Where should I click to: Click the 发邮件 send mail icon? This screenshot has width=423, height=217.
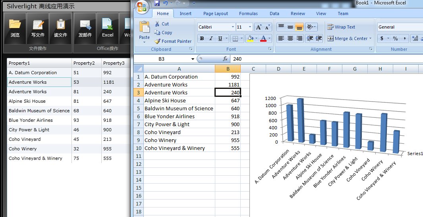(x=85, y=28)
